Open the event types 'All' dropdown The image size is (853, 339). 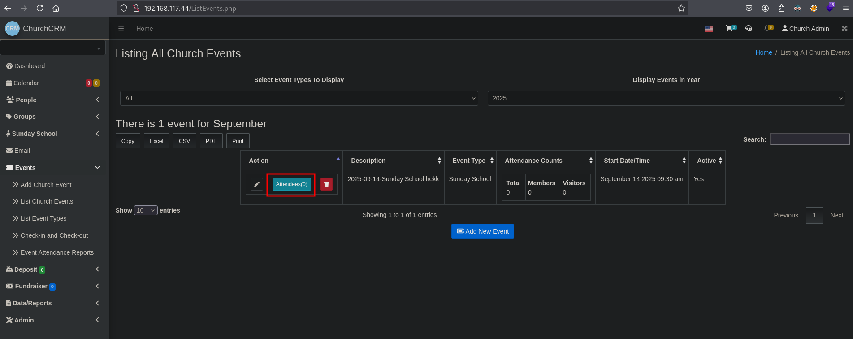pos(299,98)
